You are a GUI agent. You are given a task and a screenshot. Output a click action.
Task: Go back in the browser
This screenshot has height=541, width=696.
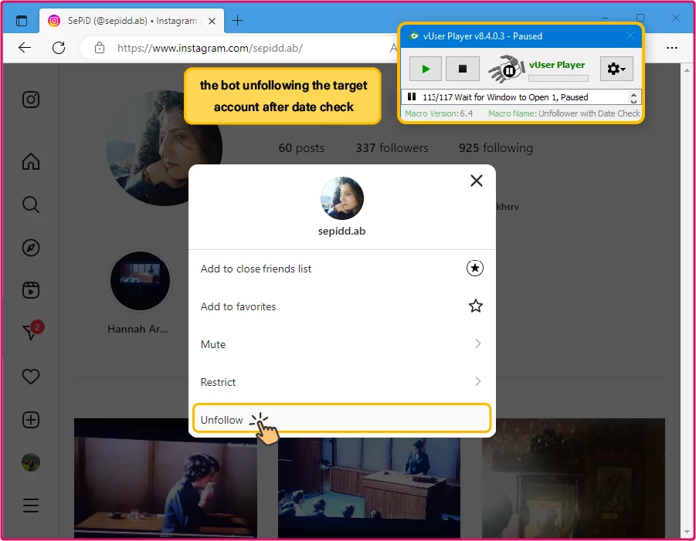(x=25, y=47)
